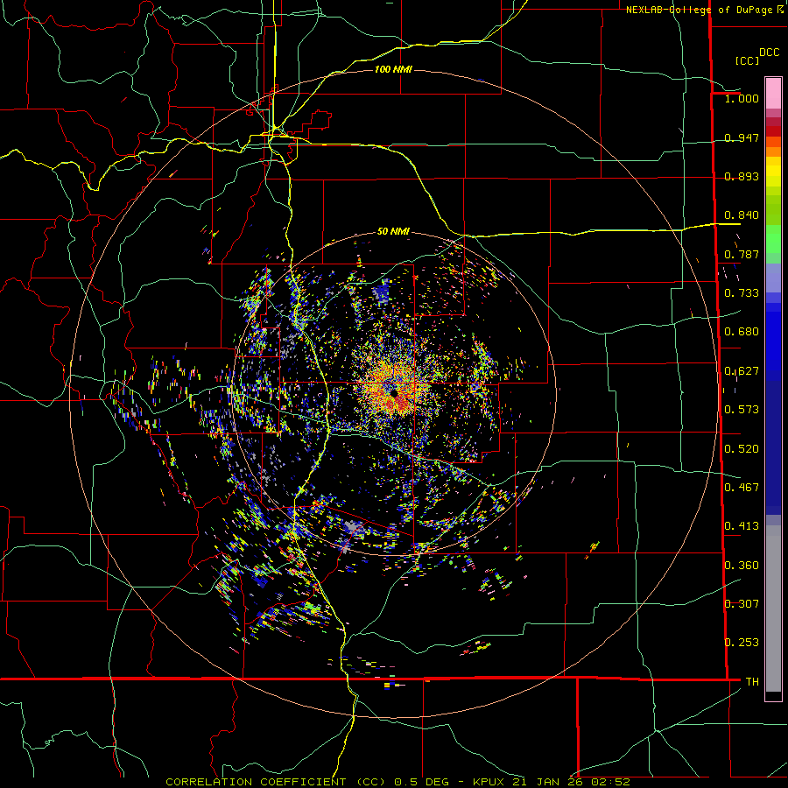Click the 'CORRELATION COEFFICIENT (CC)' caption text
The image size is (788, 788).
(276, 782)
